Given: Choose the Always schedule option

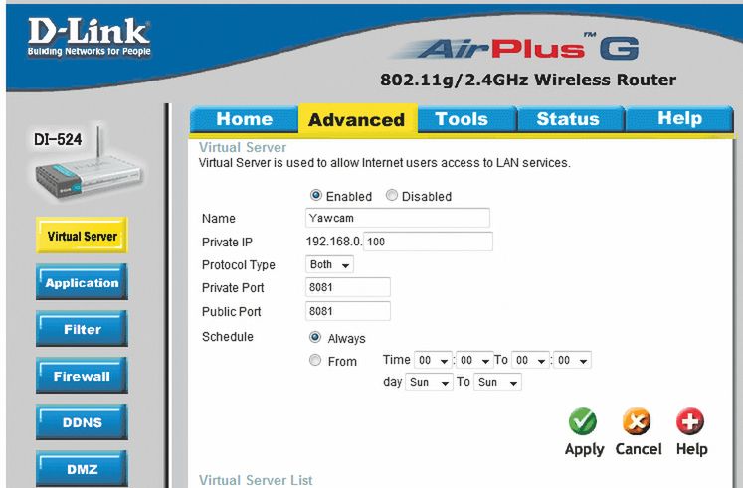Looking at the screenshot, I should (315, 337).
